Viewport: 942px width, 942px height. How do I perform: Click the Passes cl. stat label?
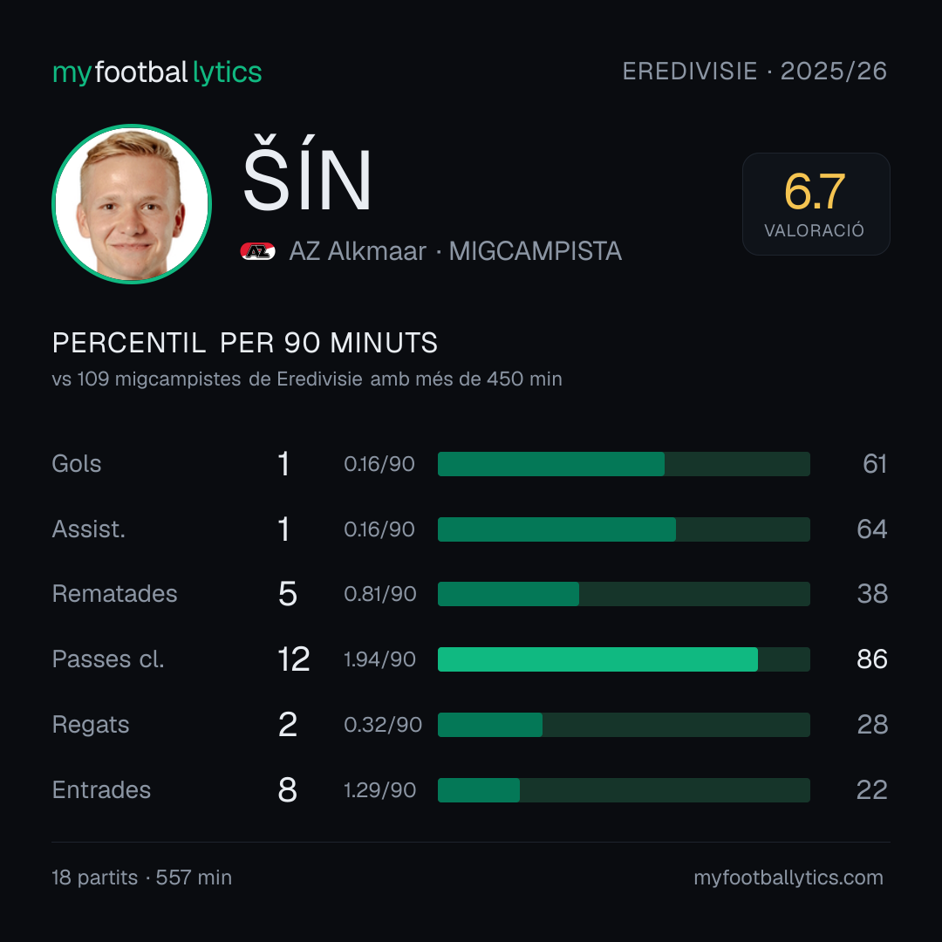pos(108,659)
